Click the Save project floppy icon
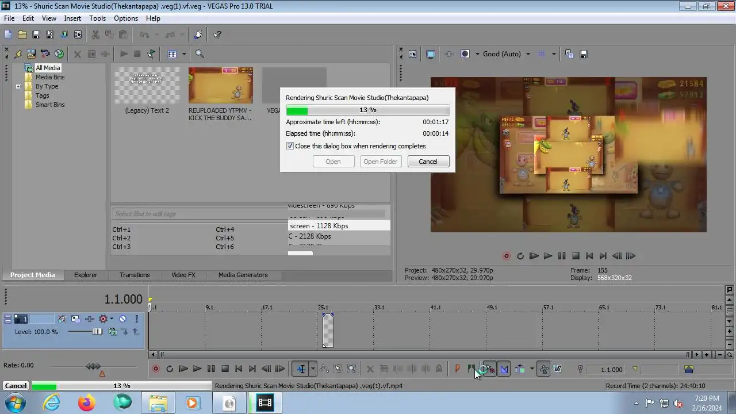The width and height of the screenshot is (736, 414). 36,34
